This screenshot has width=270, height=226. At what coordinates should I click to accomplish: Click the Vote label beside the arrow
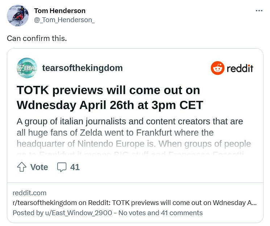click(39, 167)
